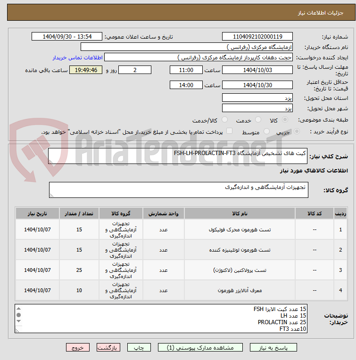Select the کالا radio button
The image size is (356, 360).
coord(285,120)
